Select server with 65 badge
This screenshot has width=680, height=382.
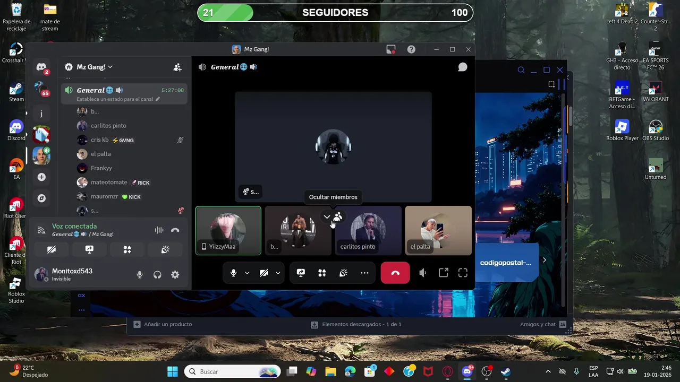point(41,89)
